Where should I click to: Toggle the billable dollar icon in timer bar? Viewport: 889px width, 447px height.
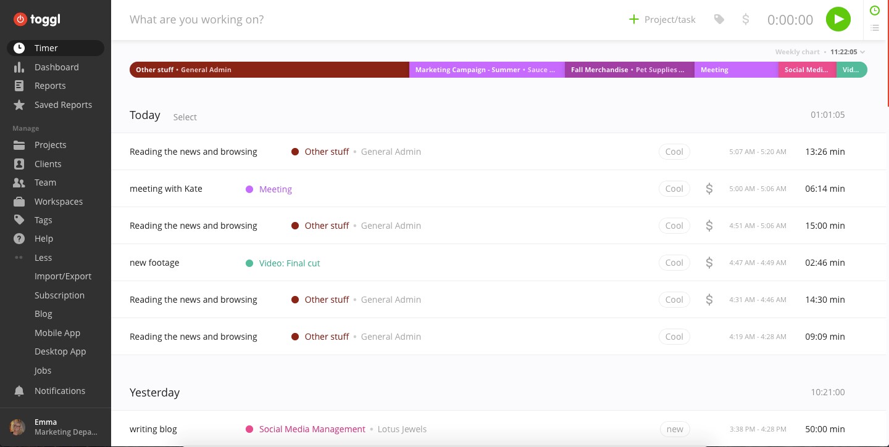click(745, 20)
